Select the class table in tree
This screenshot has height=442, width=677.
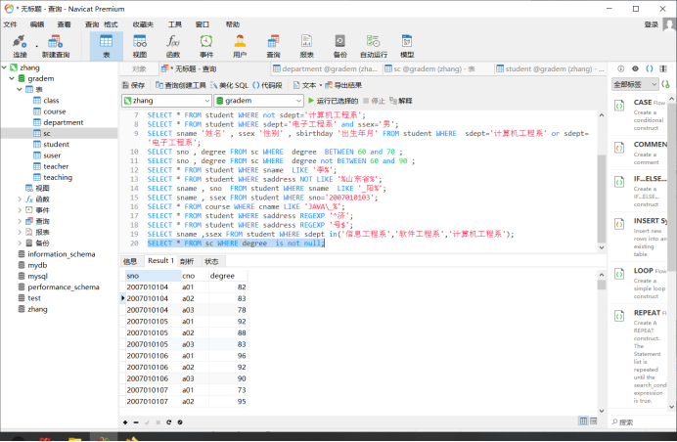click(51, 101)
